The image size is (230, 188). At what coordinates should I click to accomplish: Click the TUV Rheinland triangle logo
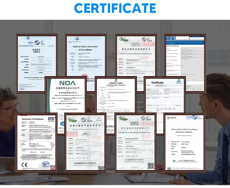click(179, 81)
